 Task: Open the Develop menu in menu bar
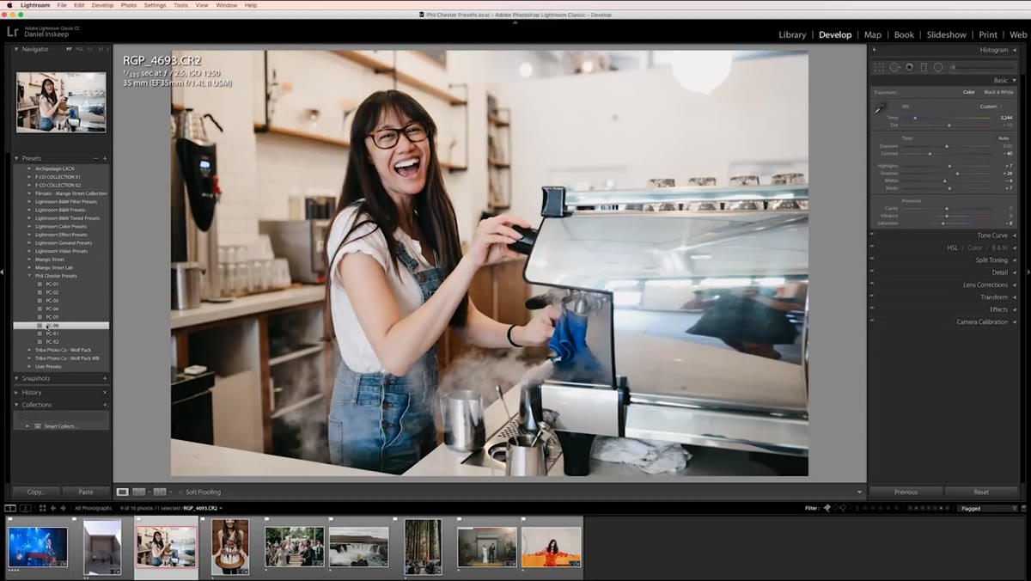[x=102, y=5]
